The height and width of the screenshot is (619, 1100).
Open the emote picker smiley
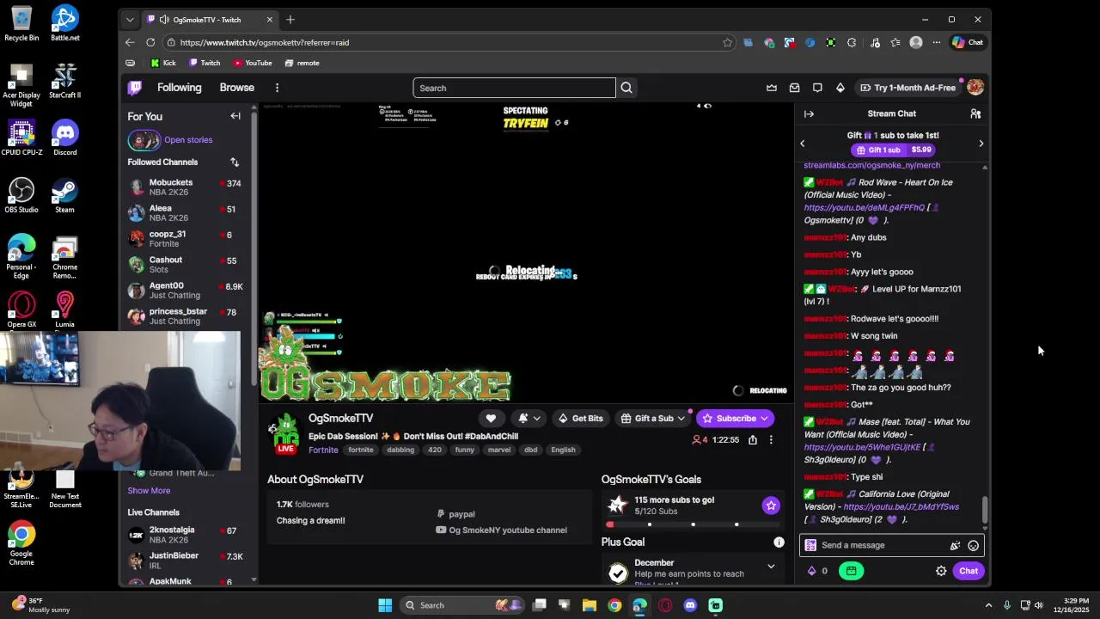tap(973, 545)
